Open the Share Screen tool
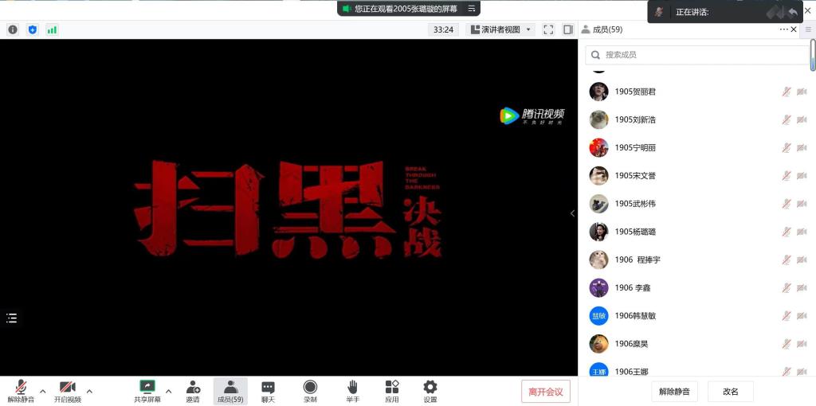This screenshot has width=816, height=406. [147, 388]
